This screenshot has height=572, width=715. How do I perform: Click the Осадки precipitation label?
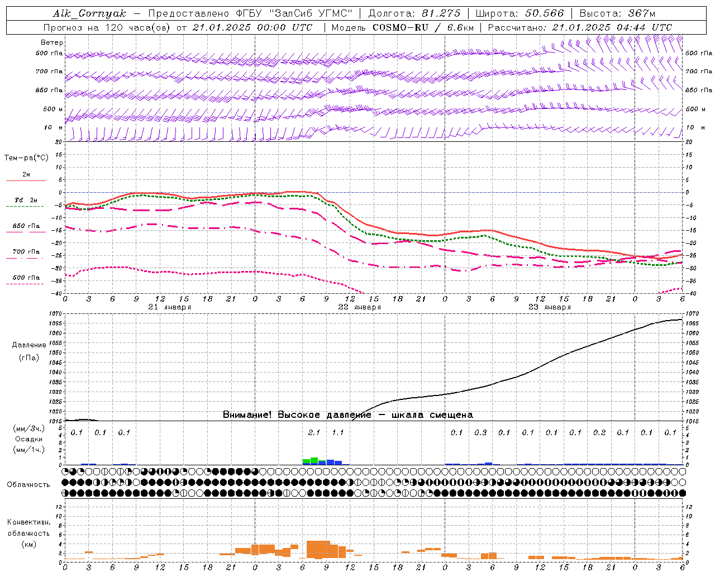click(x=29, y=439)
